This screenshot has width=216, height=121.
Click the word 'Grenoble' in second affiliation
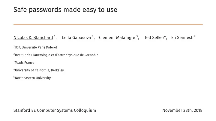click(91, 55)
